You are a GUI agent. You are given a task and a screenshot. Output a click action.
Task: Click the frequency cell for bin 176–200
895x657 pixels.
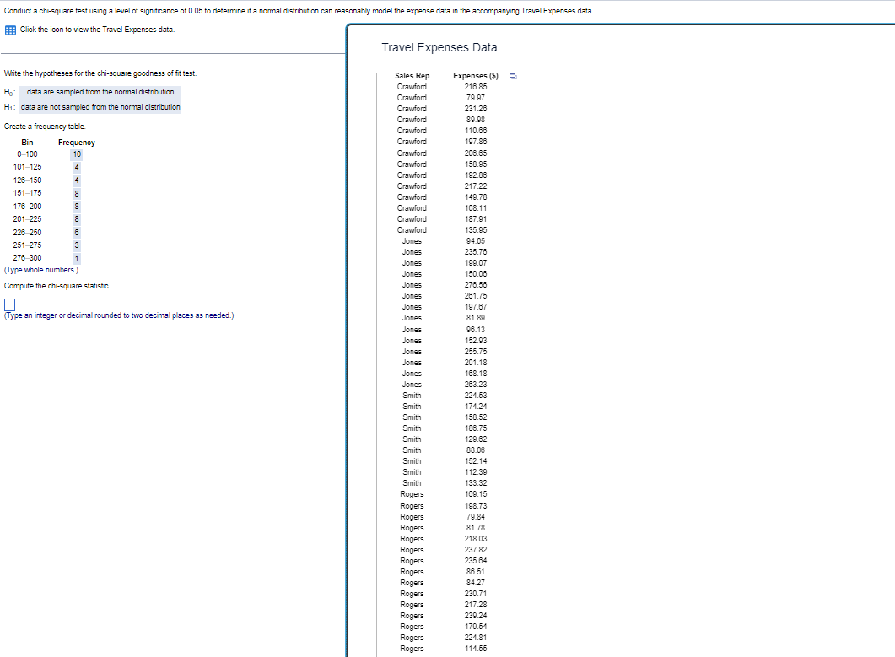tap(76, 206)
